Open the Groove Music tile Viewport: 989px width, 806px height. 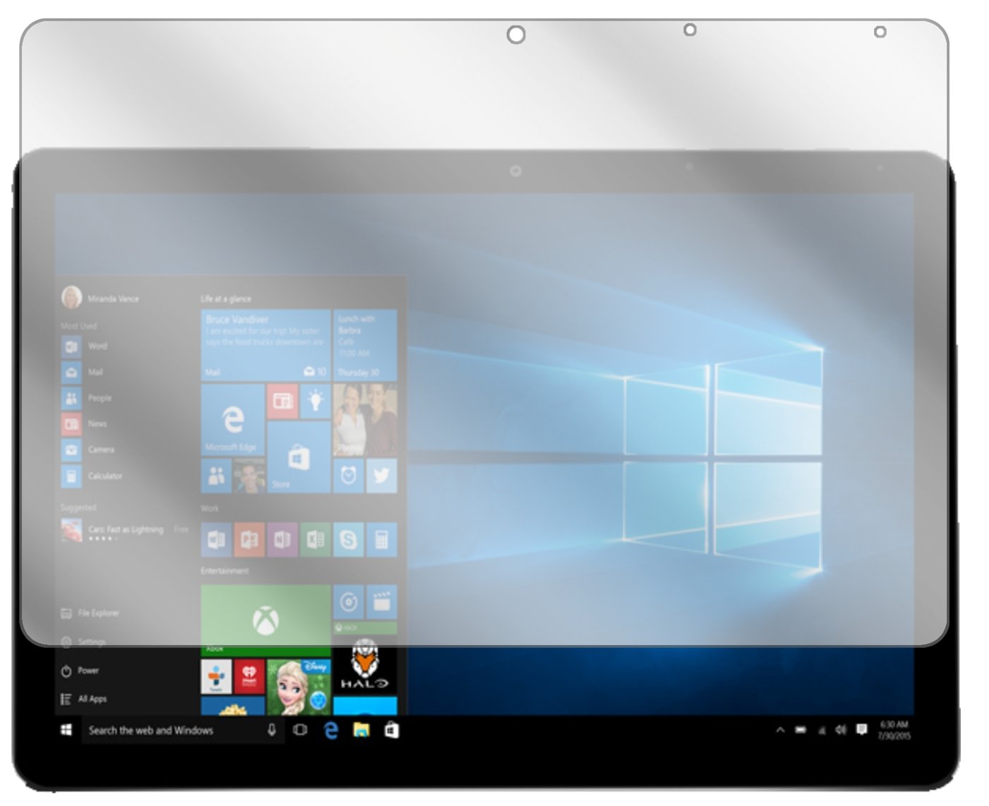point(348,602)
